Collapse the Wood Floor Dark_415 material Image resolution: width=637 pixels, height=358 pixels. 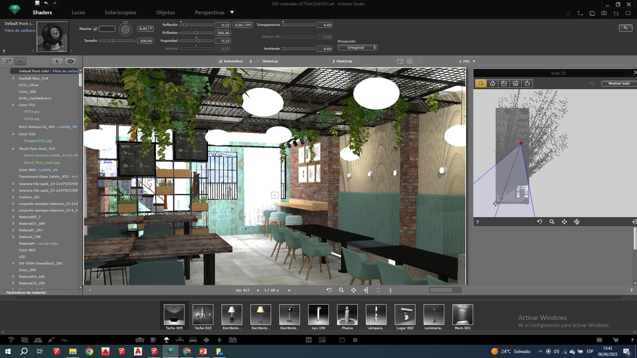click(x=13, y=149)
